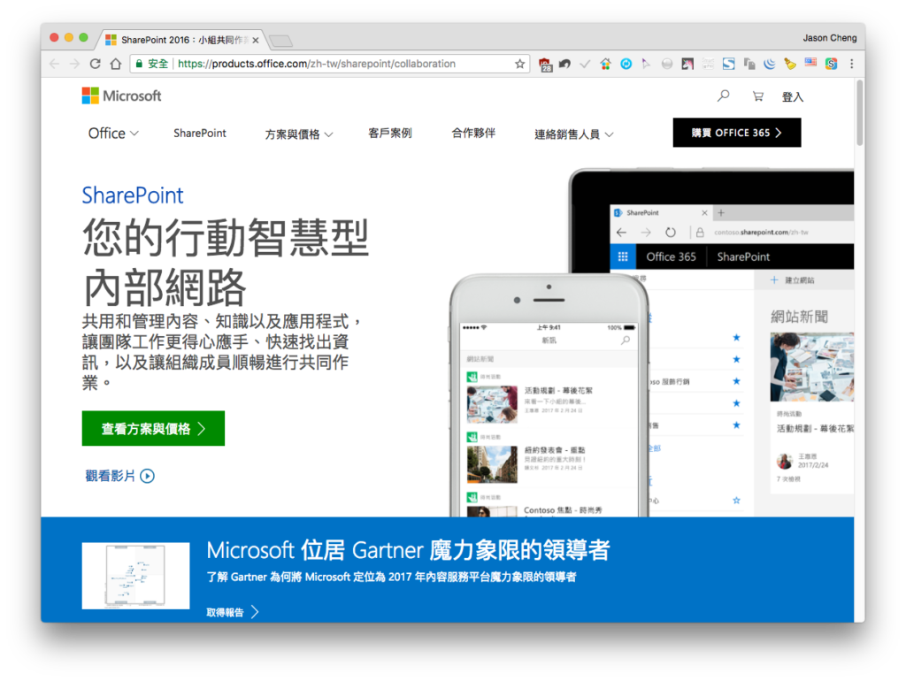
Task: Close the SharePoint 2016 tab
Action: [256, 41]
